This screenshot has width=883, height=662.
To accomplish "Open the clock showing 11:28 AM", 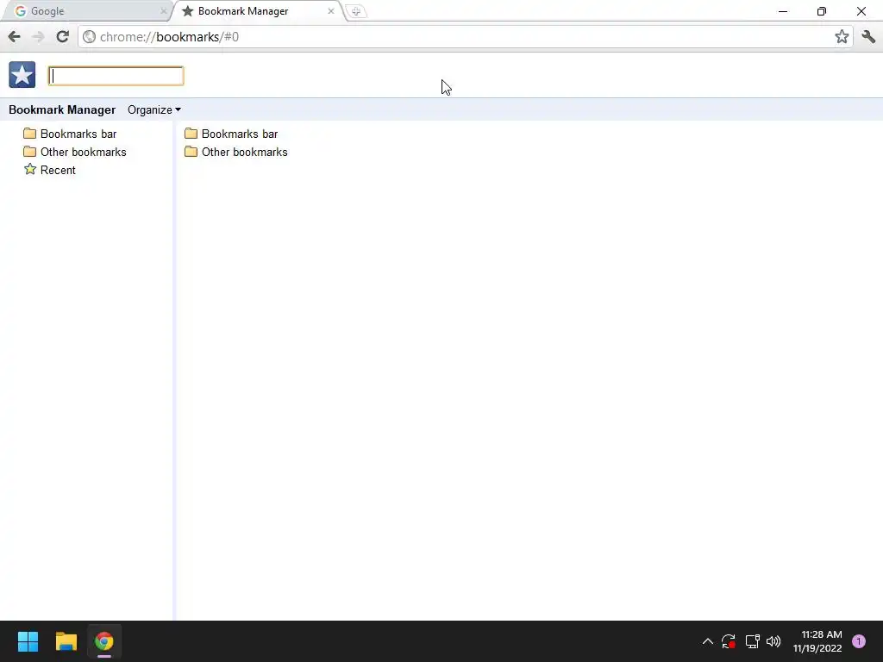I will coord(817,641).
